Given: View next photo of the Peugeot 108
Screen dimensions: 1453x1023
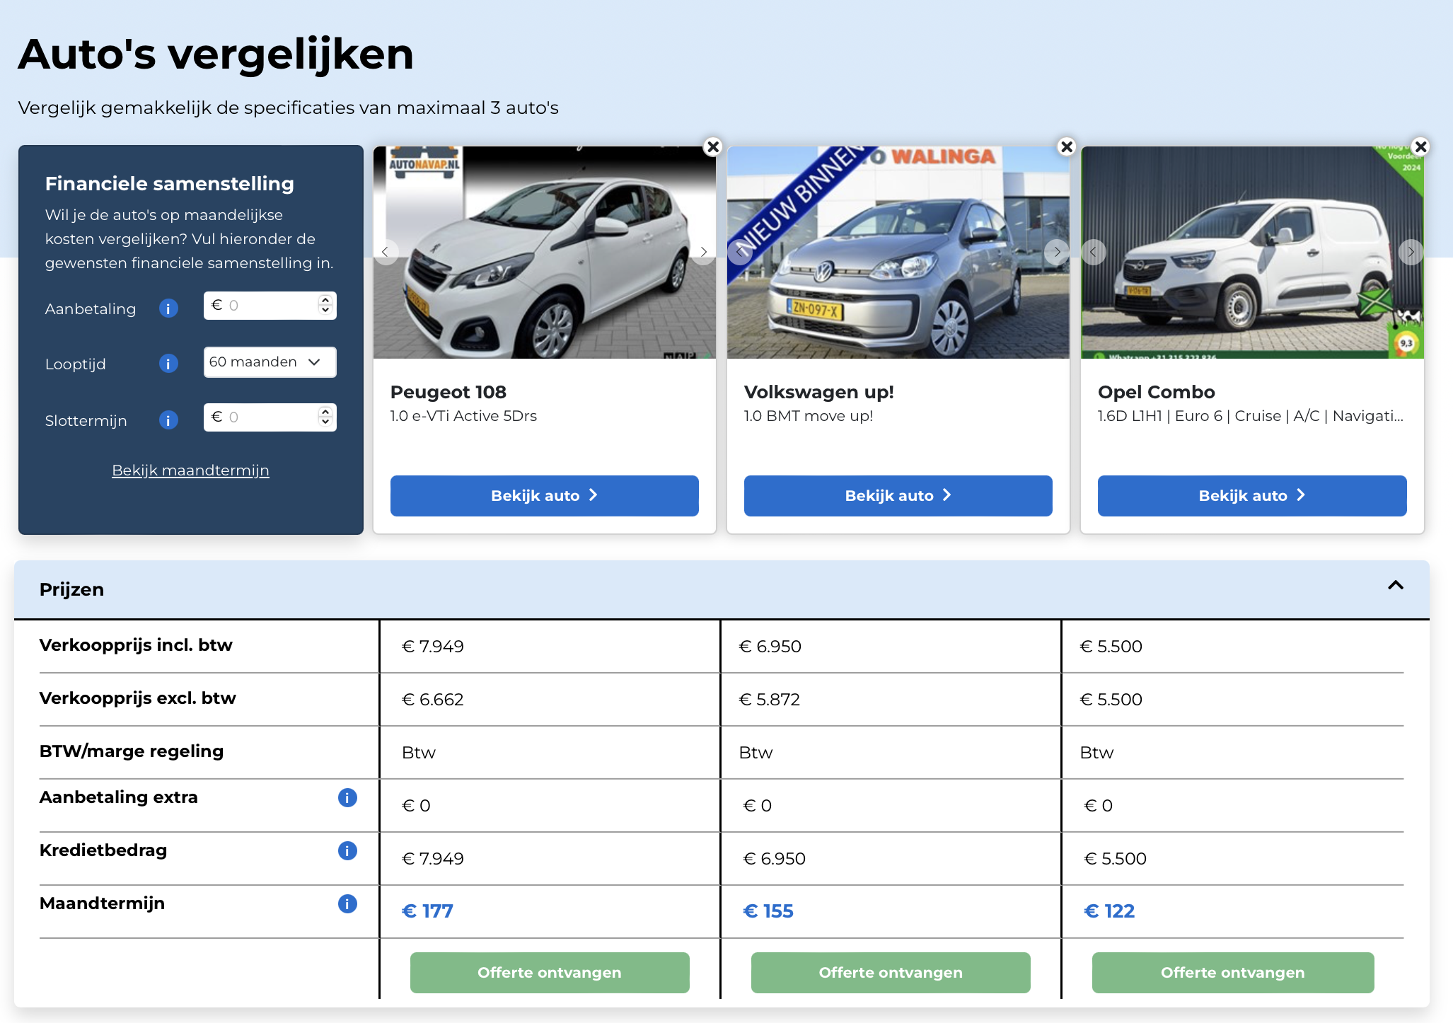Looking at the screenshot, I should 703,252.
